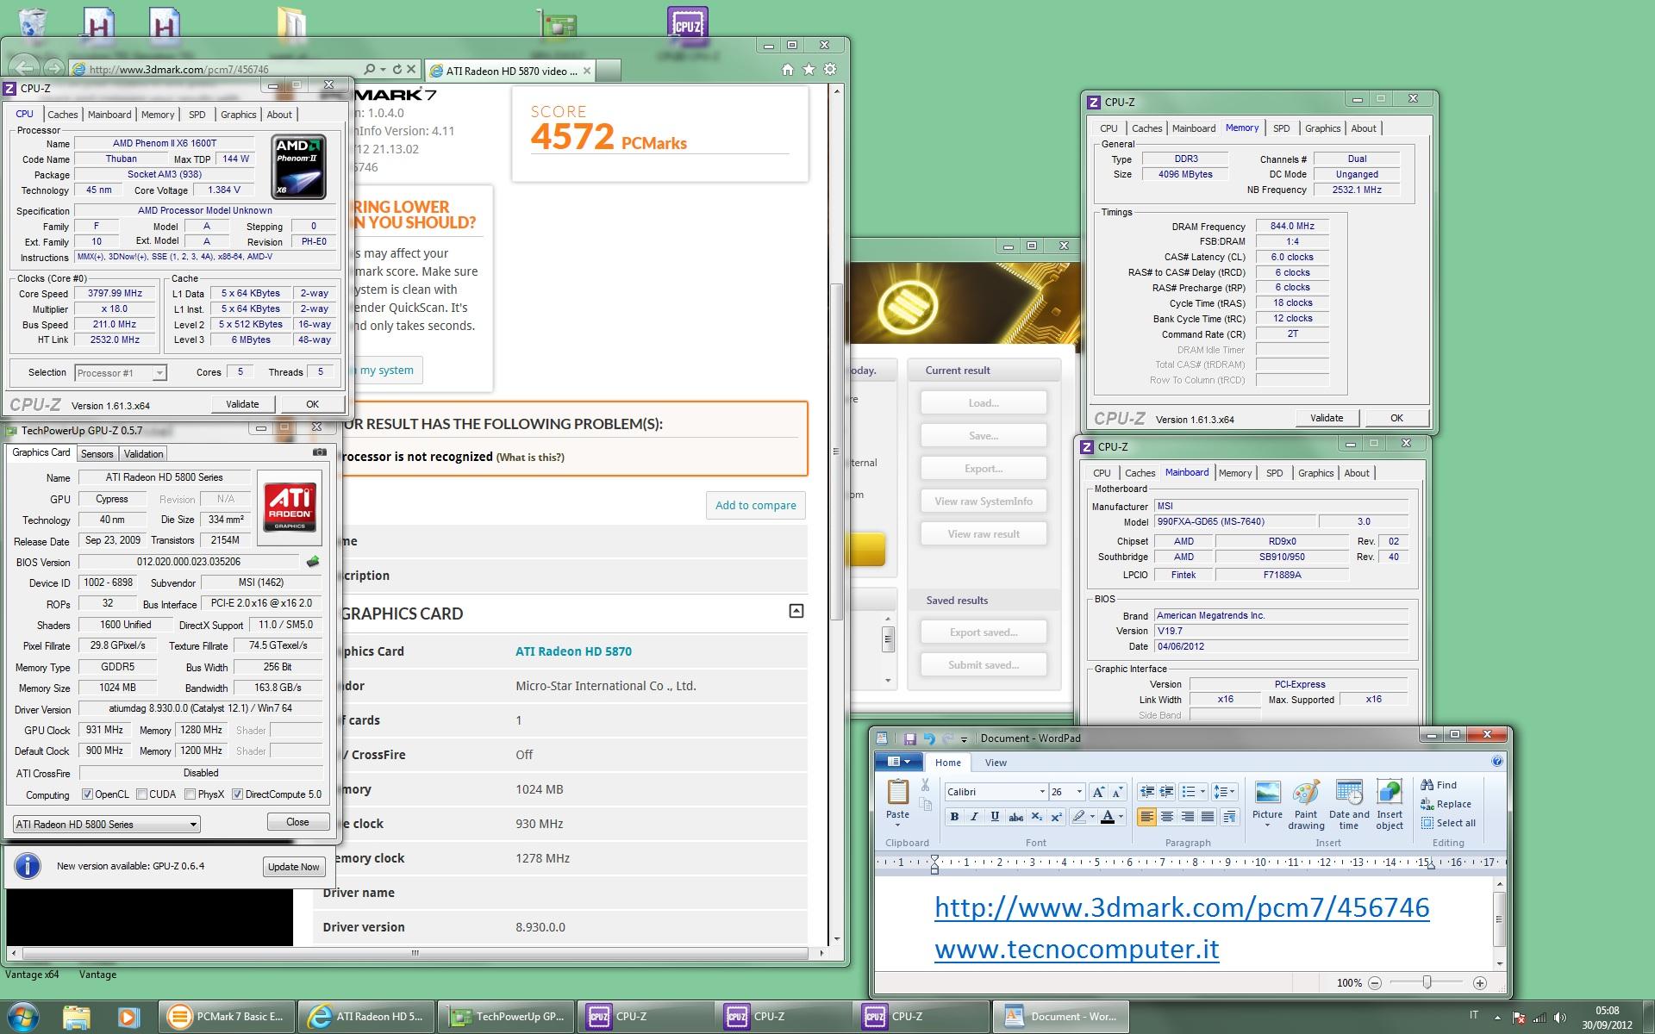This screenshot has height=1034, width=1655.
Task: Toggle the CUDA checkbox in GPU-Z
Action: [141, 794]
